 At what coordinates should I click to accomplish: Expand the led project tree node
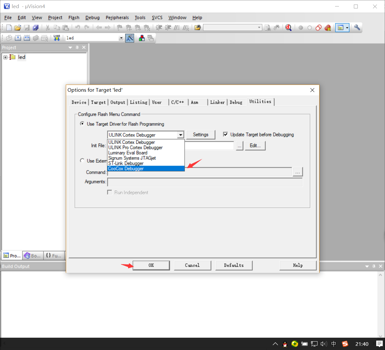pos(5,57)
